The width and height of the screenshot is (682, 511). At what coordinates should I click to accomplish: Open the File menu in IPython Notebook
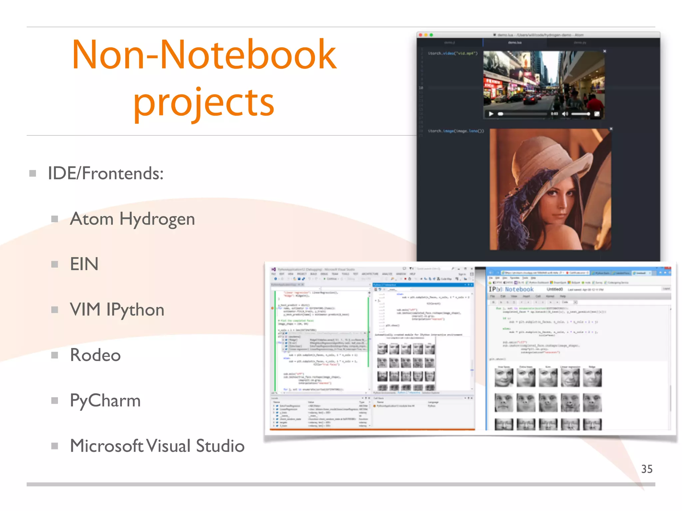pyautogui.click(x=493, y=296)
